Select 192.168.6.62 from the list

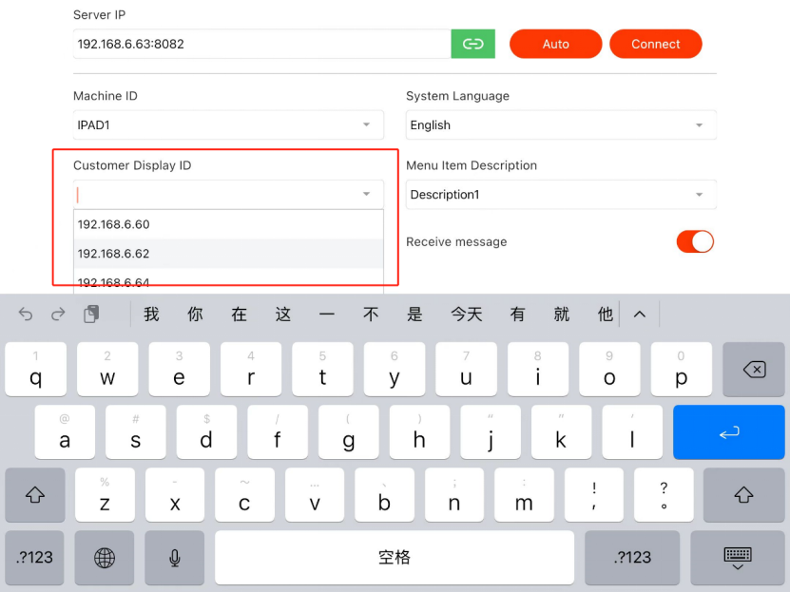228,254
